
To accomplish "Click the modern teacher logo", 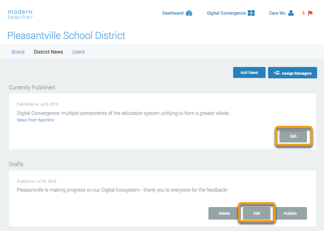I will tap(20, 15).
